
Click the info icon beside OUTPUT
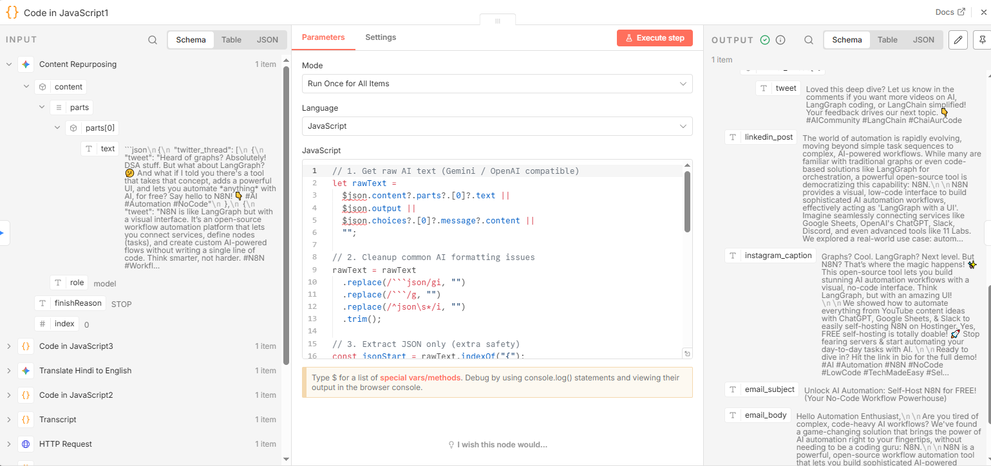click(x=780, y=40)
